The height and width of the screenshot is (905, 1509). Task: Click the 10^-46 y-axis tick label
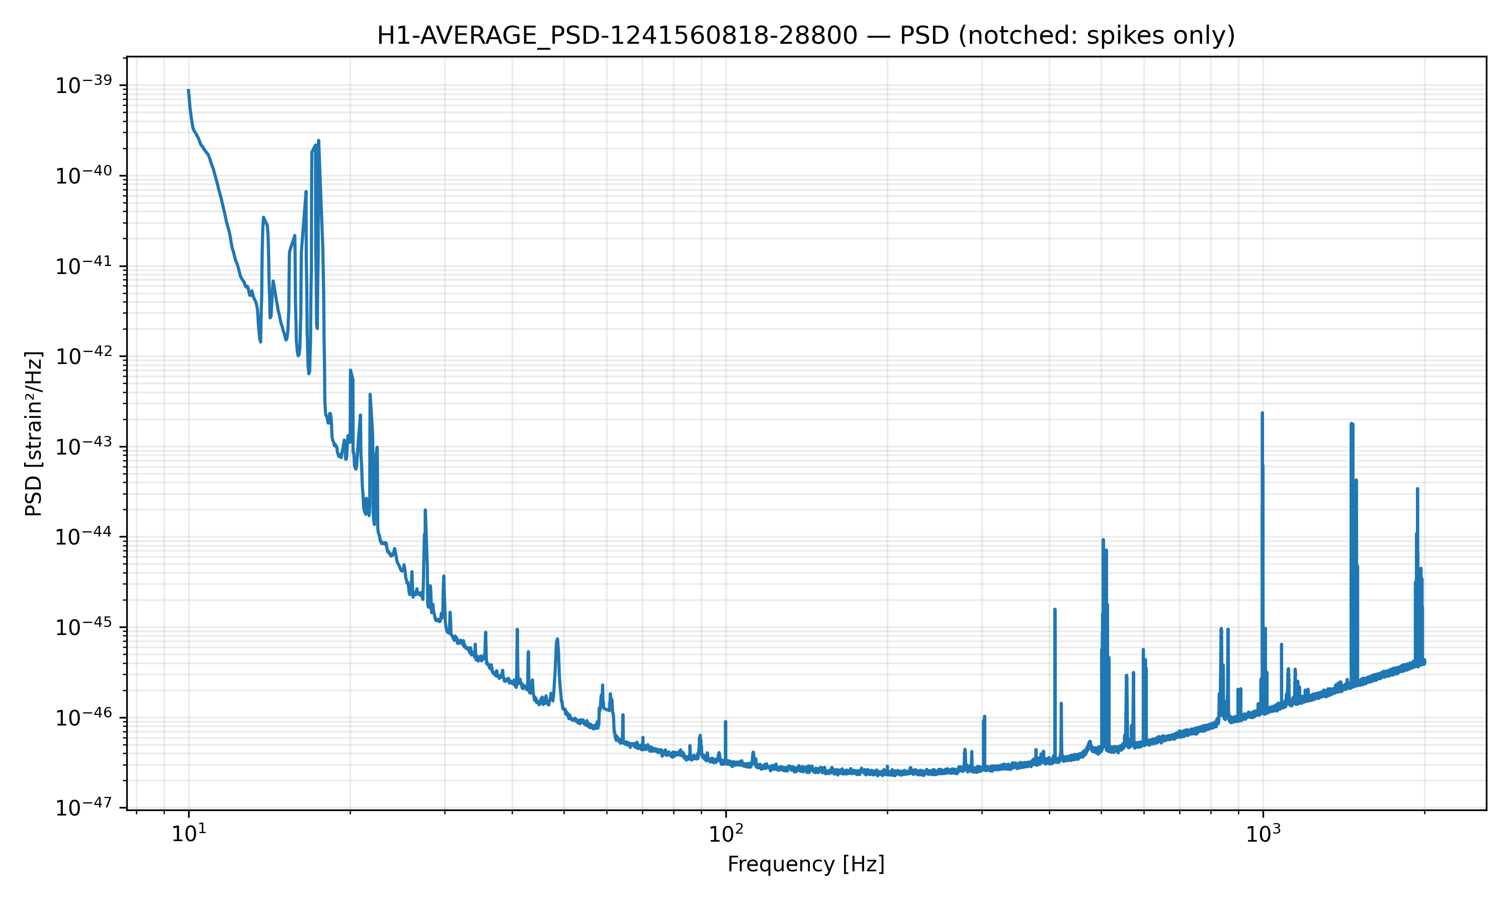pos(84,718)
